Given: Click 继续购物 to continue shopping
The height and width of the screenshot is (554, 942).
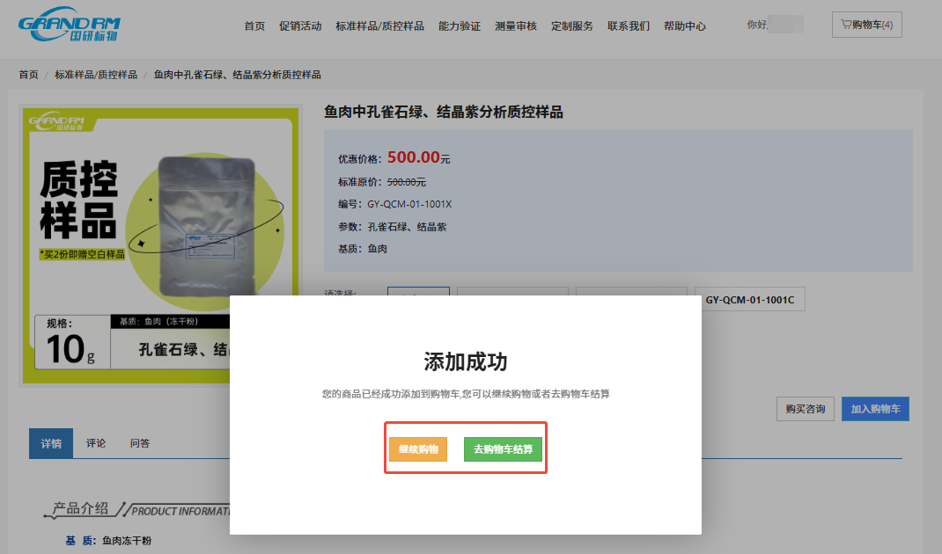Looking at the screenshot, I should (418, 449).
